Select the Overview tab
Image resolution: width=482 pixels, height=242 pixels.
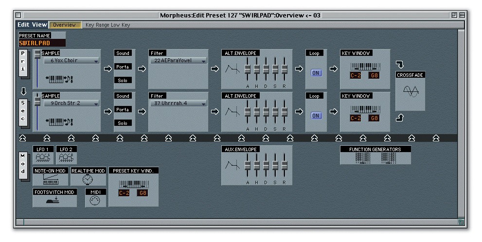(x=65, y=25)
